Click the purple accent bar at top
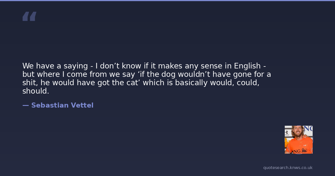Viewport: 335px width, 176px height. [x=167, y=1]
